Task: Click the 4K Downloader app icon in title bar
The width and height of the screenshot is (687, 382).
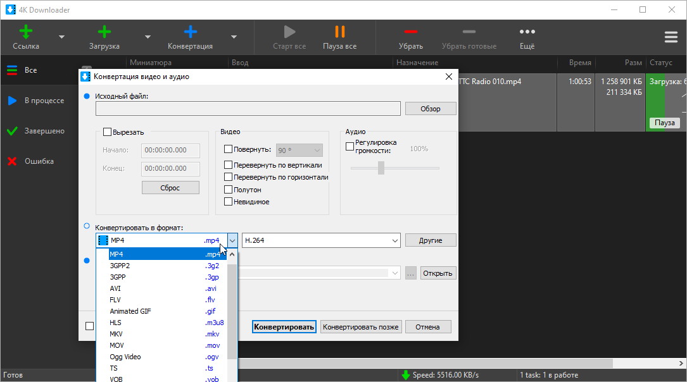Action: point(11,9)
